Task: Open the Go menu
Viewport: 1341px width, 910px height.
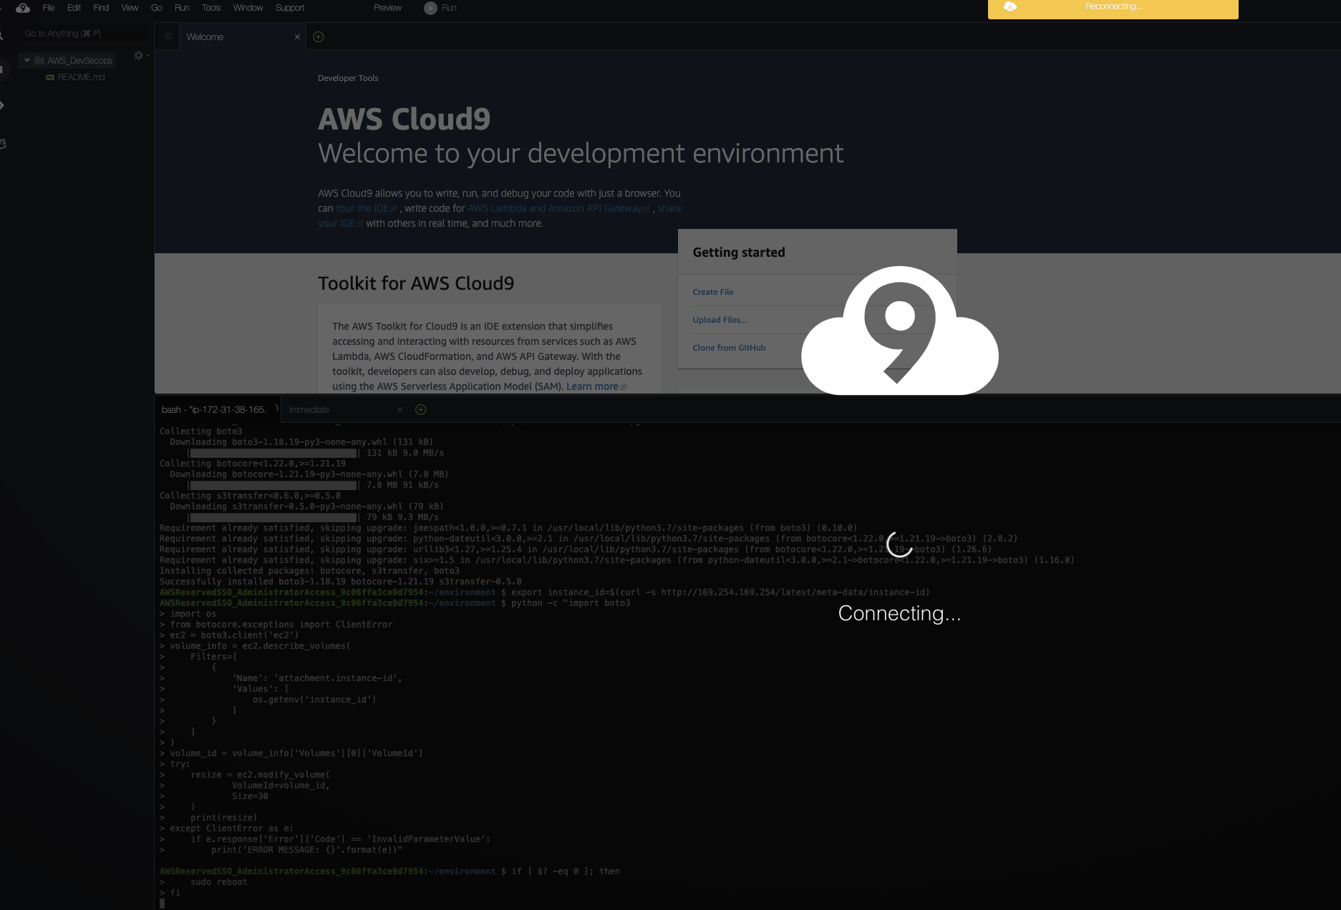Action: 157,8
